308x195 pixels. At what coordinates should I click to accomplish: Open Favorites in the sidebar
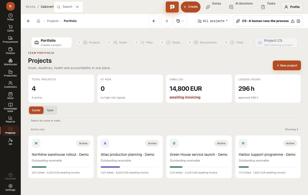pyautogui.click(x=10, y=176)
